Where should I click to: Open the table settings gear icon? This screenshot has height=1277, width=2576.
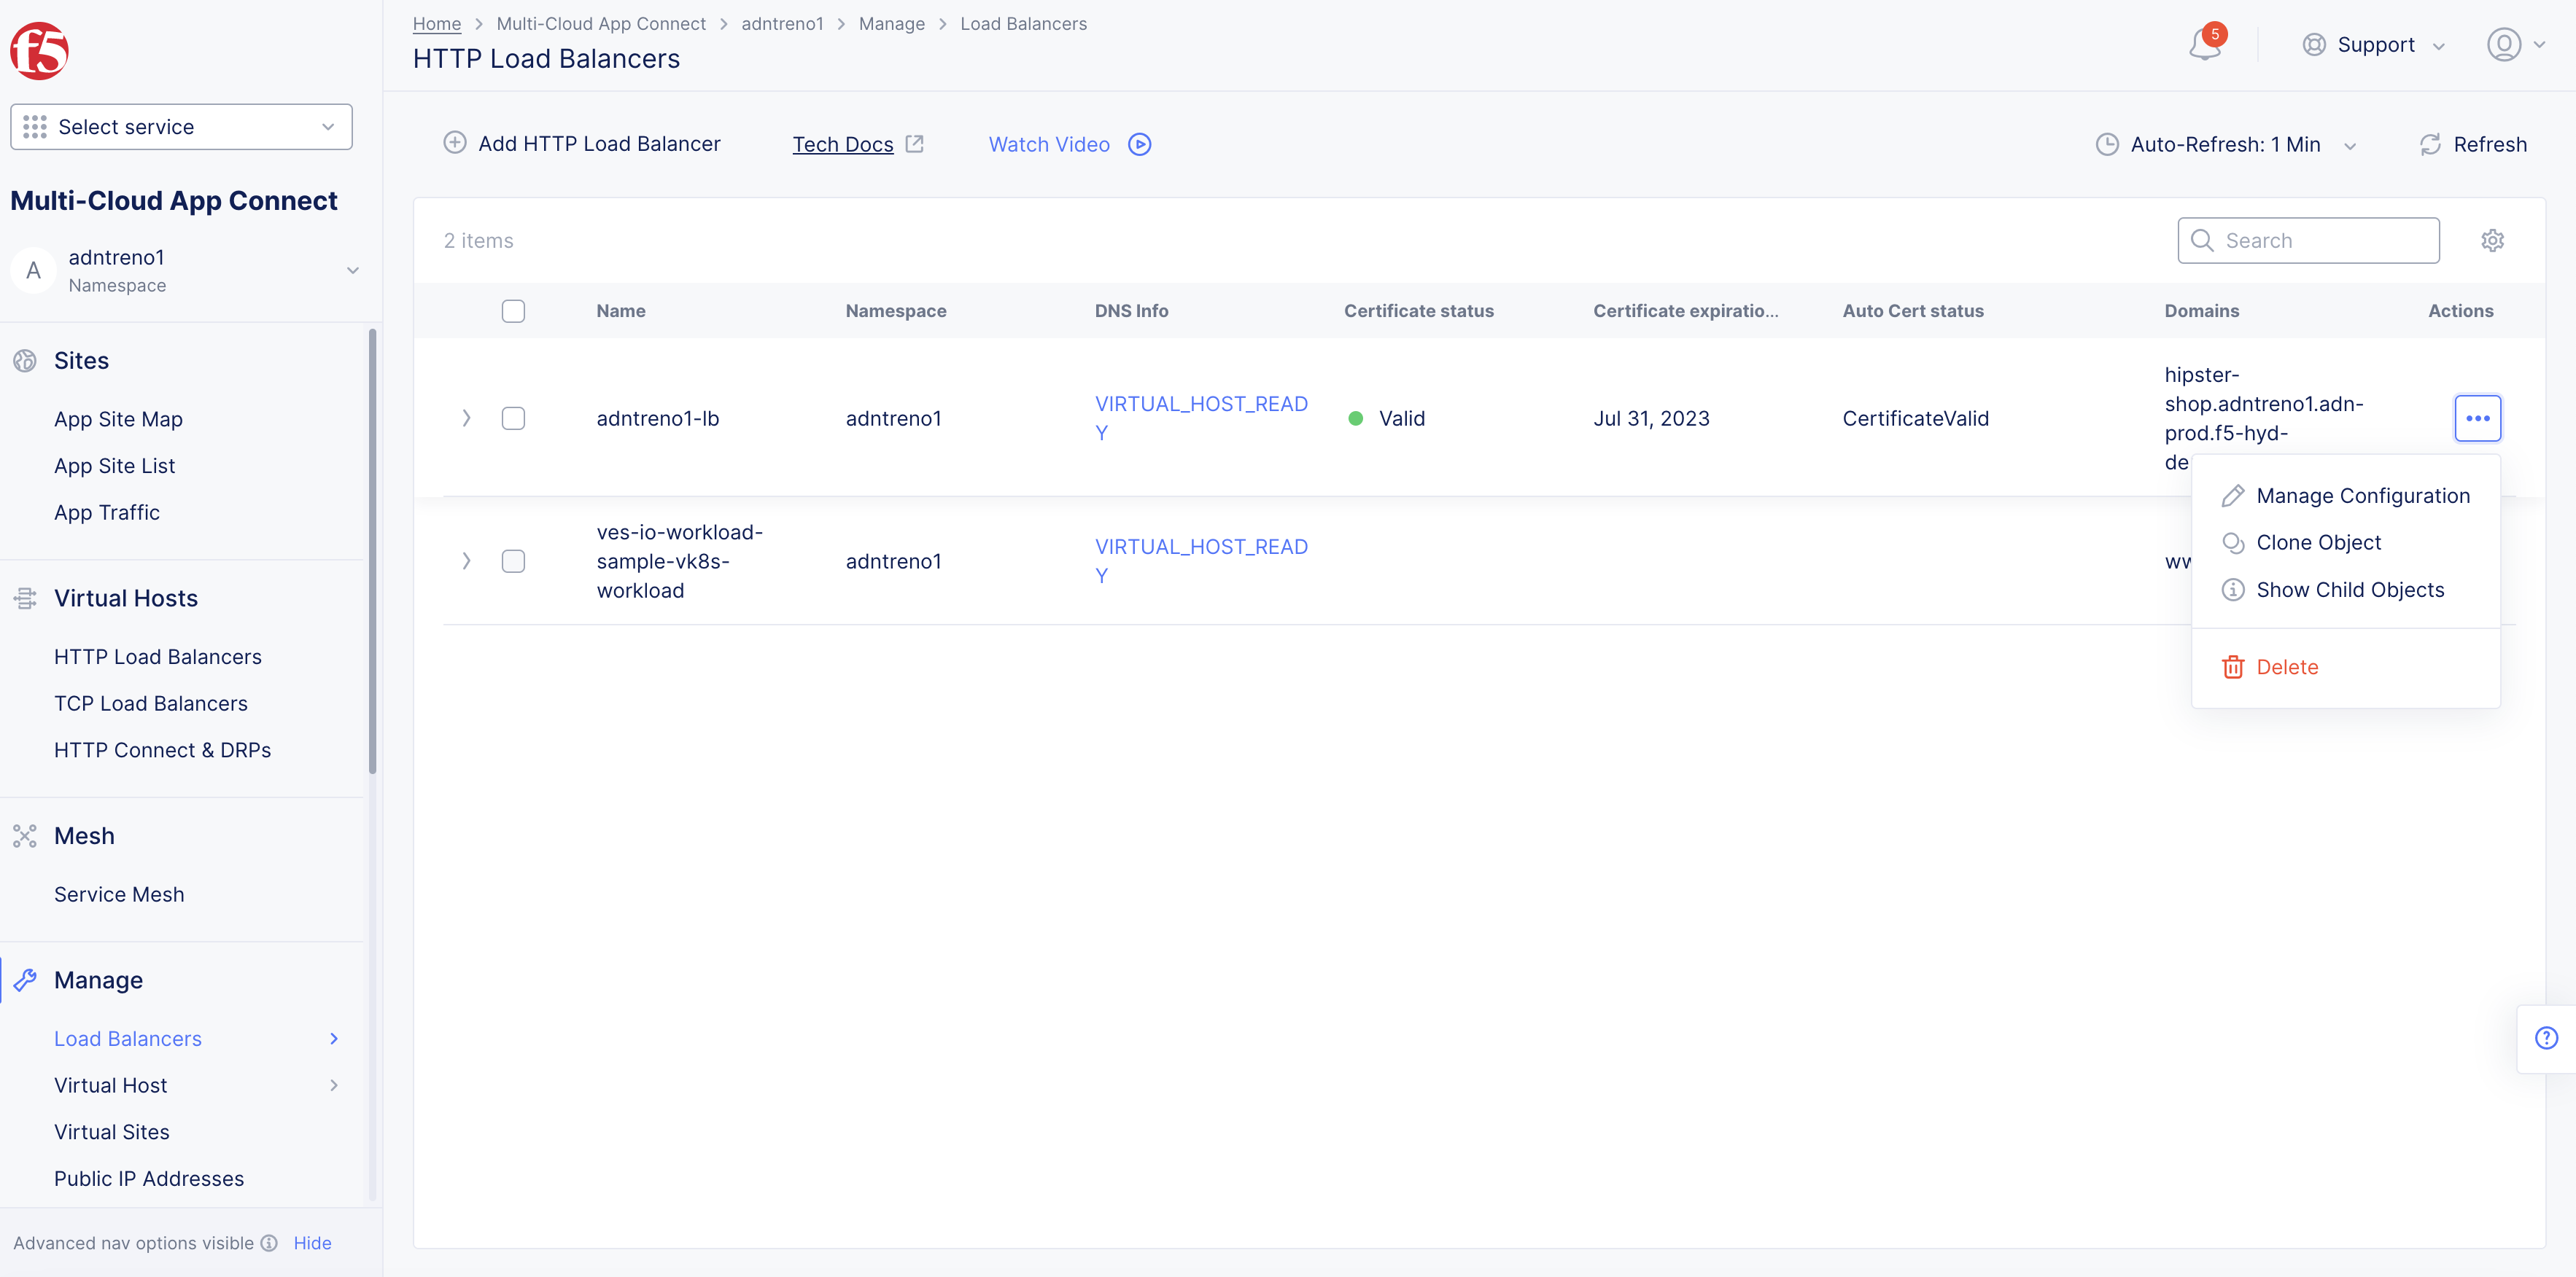pos(2492,241)
